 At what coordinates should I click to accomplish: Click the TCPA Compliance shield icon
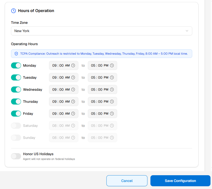coord(16,54)
